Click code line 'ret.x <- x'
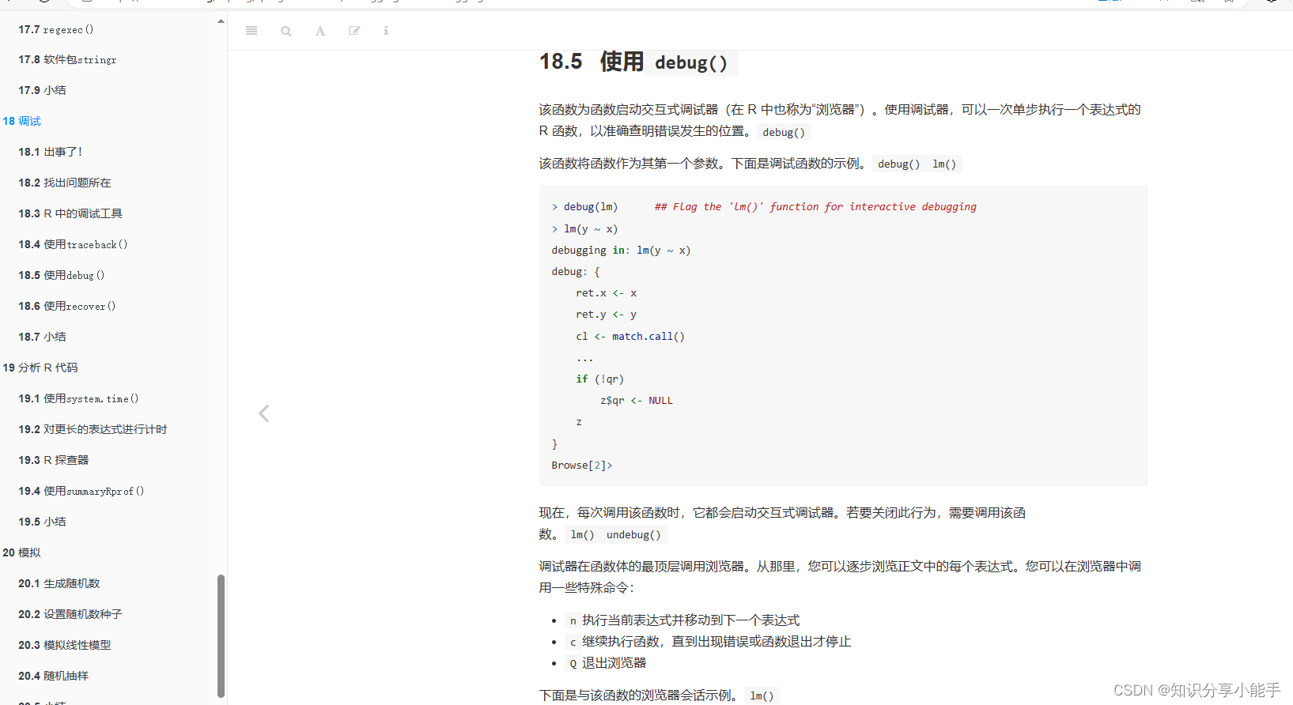The image size is (1293, 705). pyautogui.click(x=607, y=293)
